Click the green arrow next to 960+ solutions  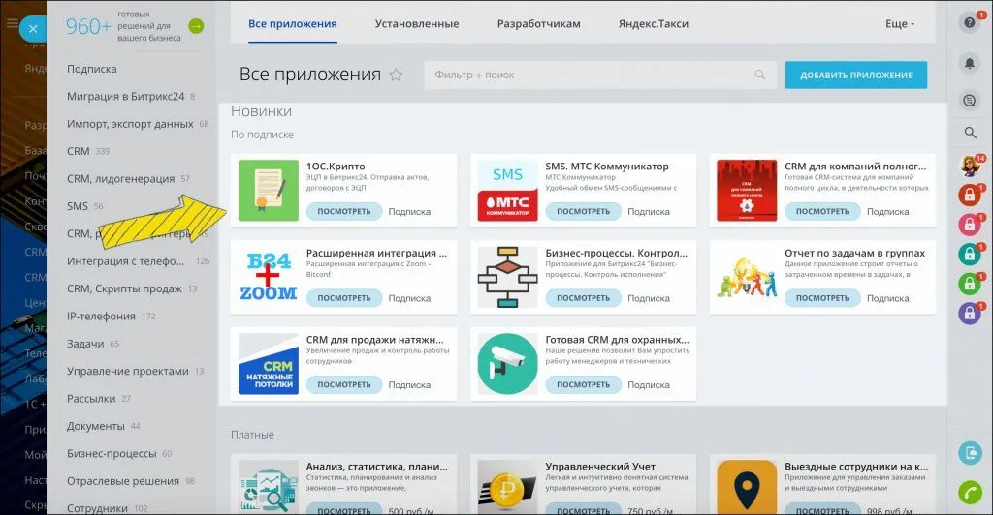pyautogui.click(x=197, y=26)
